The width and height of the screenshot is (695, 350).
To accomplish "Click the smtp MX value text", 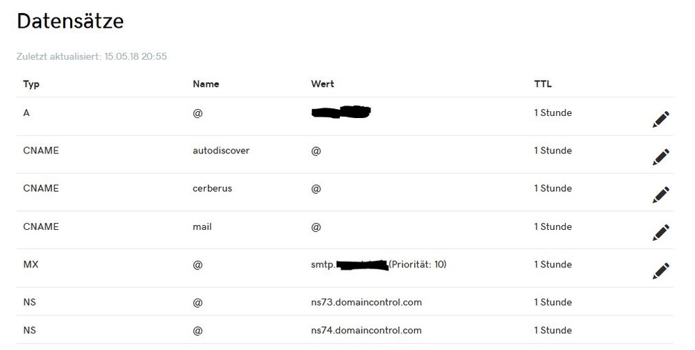I will pos(378,265).
